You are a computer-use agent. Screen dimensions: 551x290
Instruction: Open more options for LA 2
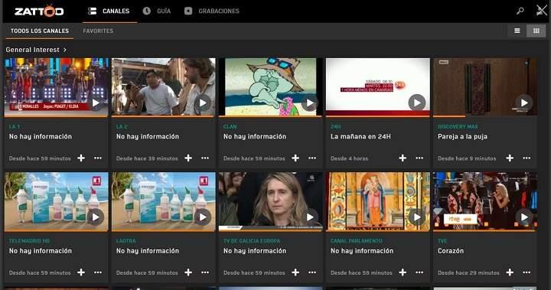pyautogui.click(x=205, y=158)
